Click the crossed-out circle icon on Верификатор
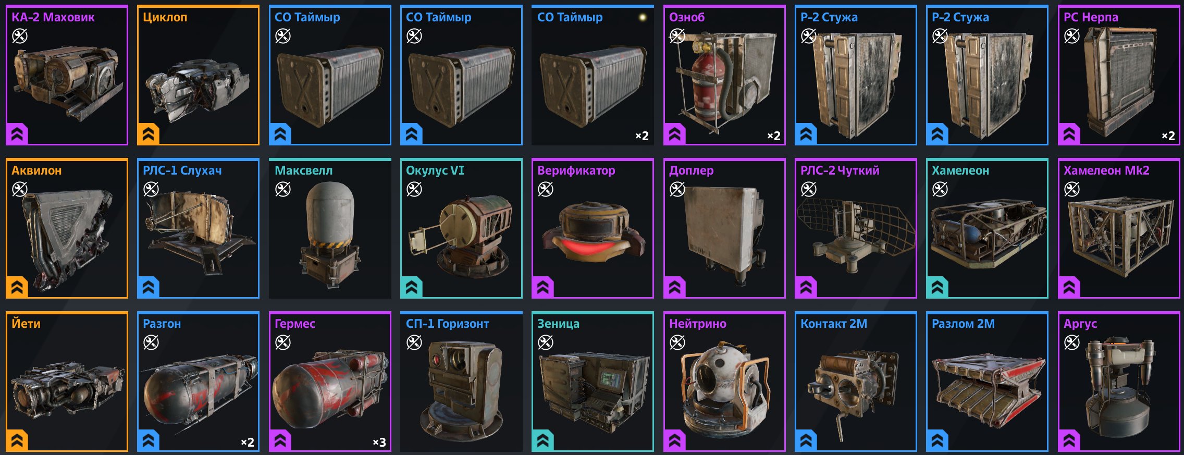Viewport: 1184px width, 455px height. (x=546, y=189)
